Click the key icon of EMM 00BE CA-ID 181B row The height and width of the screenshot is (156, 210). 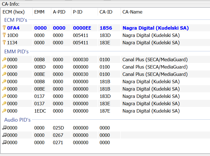coord(4,89)
